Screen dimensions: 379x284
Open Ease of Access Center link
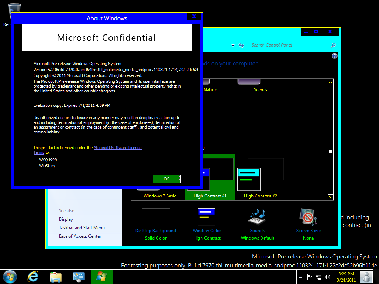[80, 236]
